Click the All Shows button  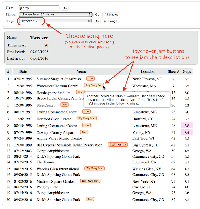111,15
